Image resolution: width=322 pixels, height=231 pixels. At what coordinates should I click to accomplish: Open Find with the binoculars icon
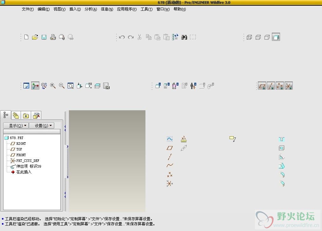184,37
